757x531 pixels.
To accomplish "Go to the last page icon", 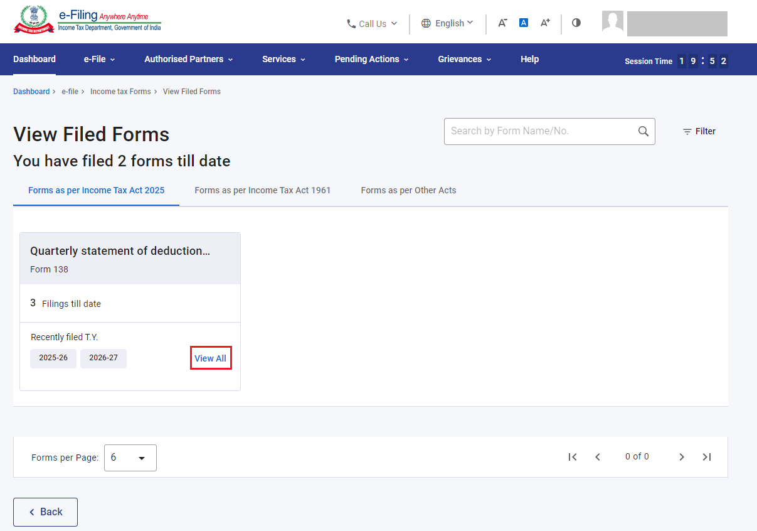I will click(x=707, y=457).
